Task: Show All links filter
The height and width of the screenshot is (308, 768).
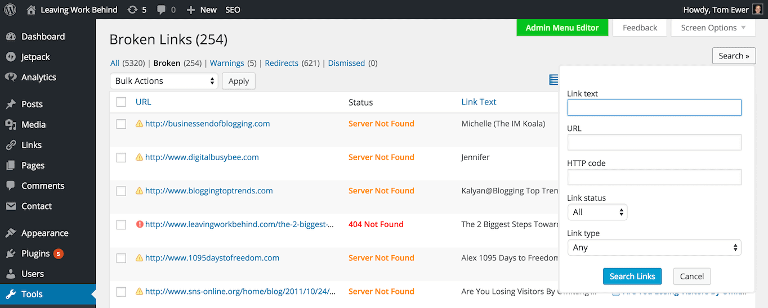Action: click(x=115, y=63)
